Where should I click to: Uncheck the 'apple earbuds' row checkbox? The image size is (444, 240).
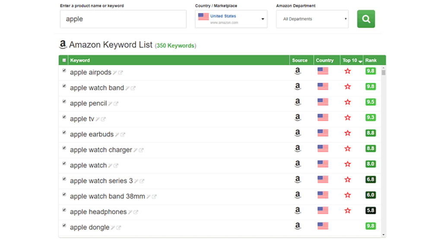(64, 133)
